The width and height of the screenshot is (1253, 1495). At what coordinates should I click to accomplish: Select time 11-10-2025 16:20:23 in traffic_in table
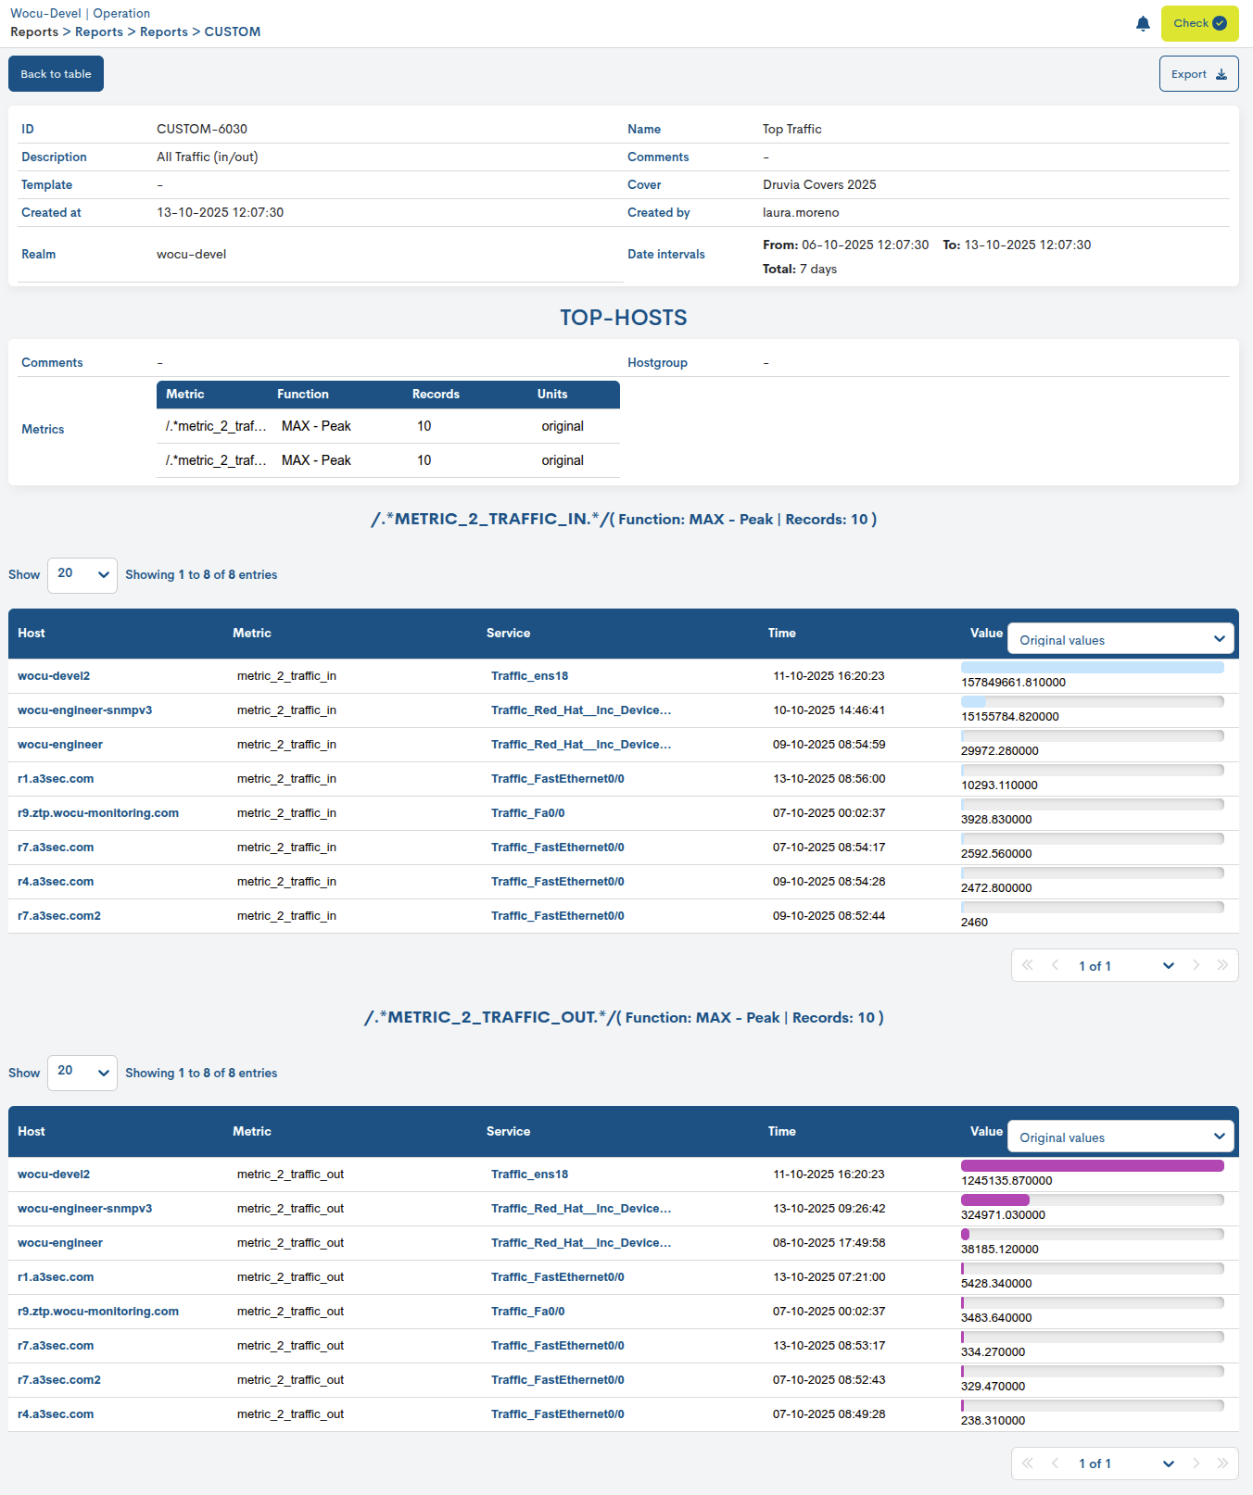pos(829,676)
